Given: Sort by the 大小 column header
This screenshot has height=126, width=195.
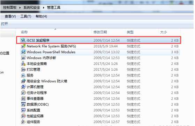Looking at the screenshot, I should tap(163, 32).
